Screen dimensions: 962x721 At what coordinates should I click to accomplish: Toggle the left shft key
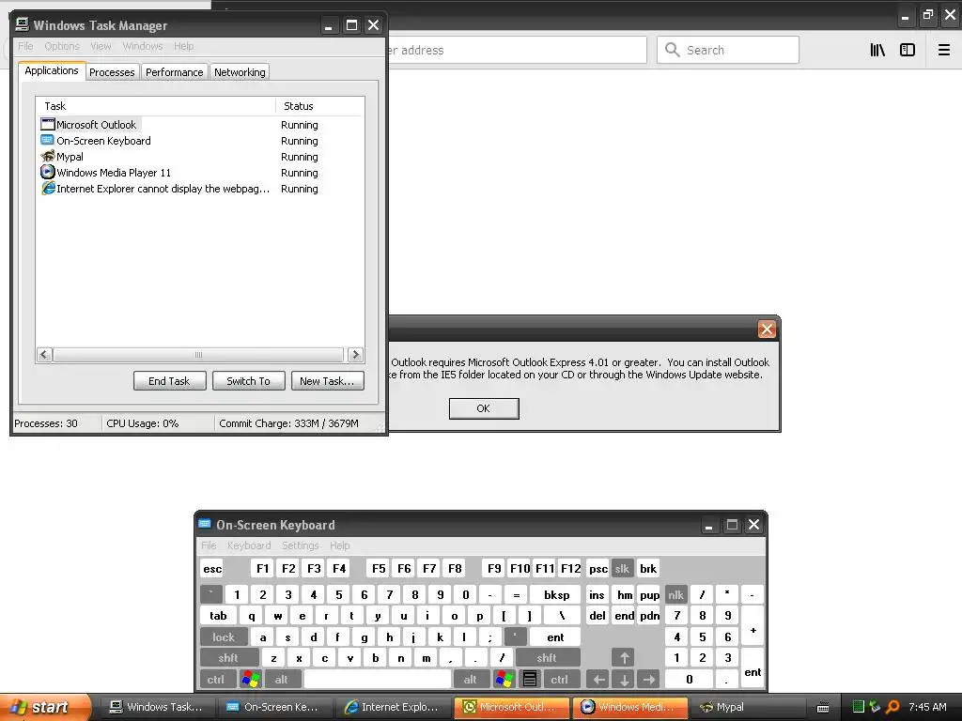(228, 658)
